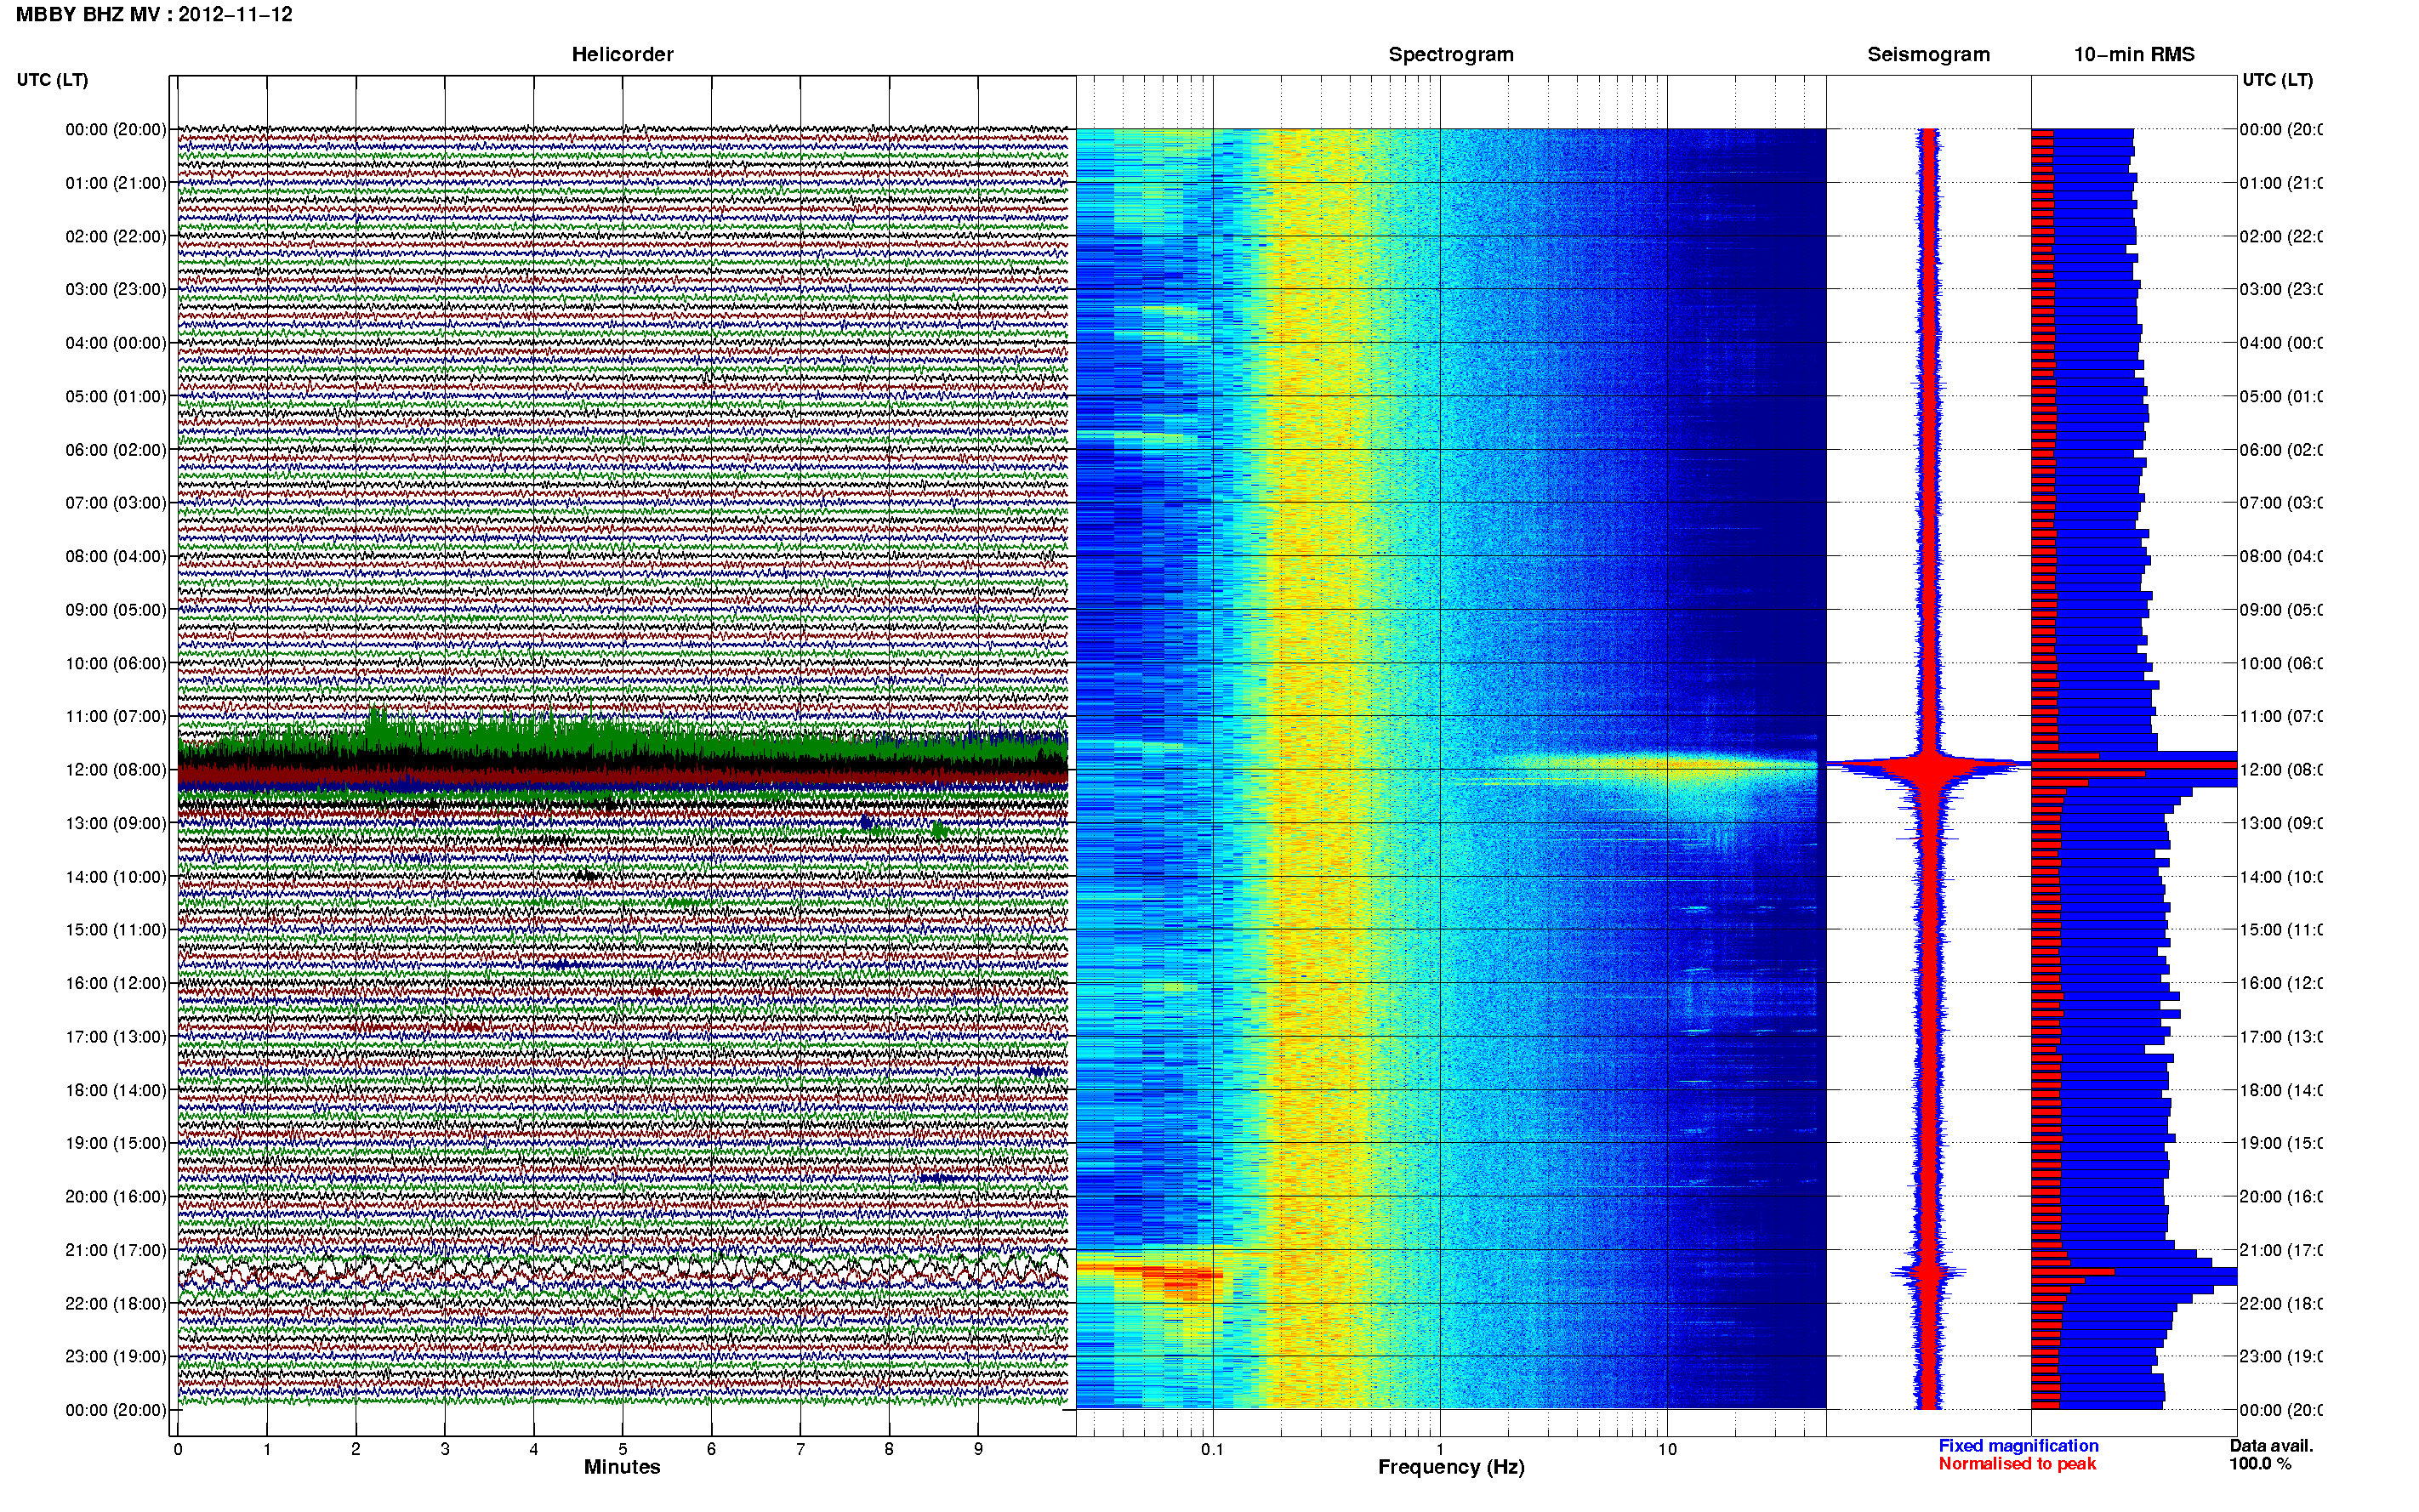2419x1512 pixels.
Task: Click the left time label '18:00 (14:00)'
Action: coord(116,1090)
